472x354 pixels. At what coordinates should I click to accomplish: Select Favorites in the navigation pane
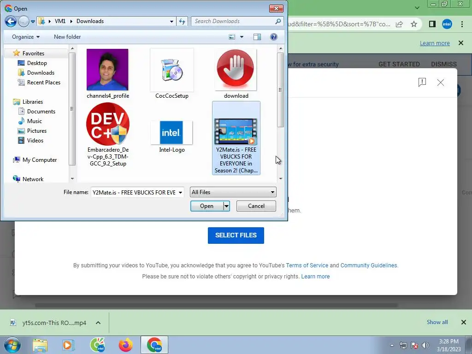(33, 53)
